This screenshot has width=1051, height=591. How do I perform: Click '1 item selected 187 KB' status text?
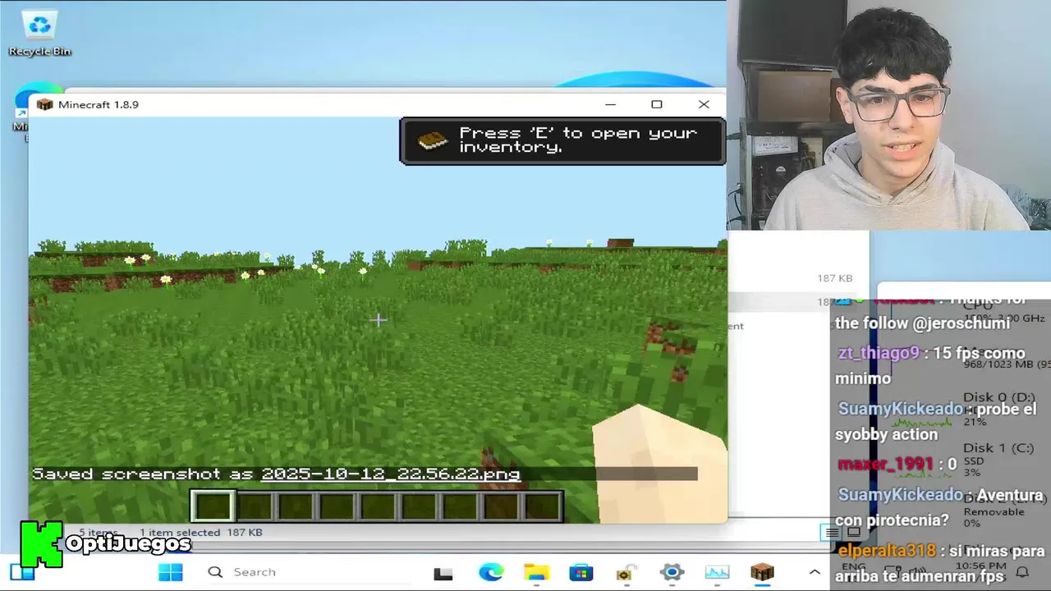(200, 532)
